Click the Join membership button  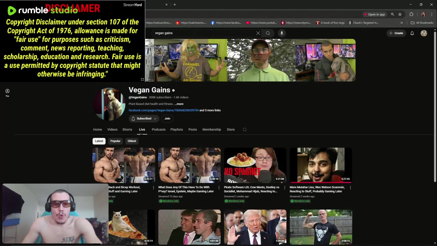pos(167,119)
